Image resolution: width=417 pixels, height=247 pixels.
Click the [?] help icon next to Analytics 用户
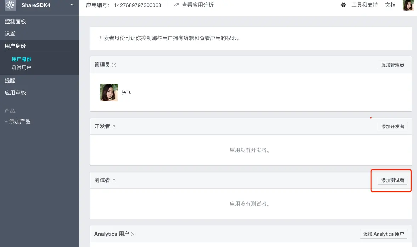tap(133, 234)
